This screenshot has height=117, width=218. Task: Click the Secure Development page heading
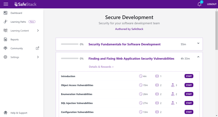click(x=129, y=17)
